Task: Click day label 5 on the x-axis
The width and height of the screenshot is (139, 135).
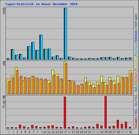Action: coord(25,132)
